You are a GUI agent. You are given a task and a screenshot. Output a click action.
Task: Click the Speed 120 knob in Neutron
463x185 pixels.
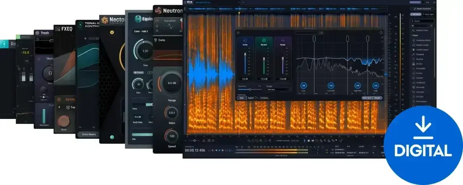[x=172, y=136]
